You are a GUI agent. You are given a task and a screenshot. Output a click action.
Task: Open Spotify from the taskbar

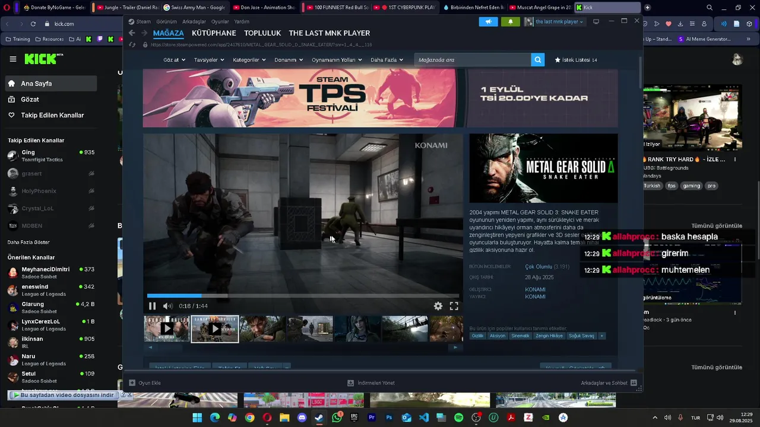[x=459, y=418]
